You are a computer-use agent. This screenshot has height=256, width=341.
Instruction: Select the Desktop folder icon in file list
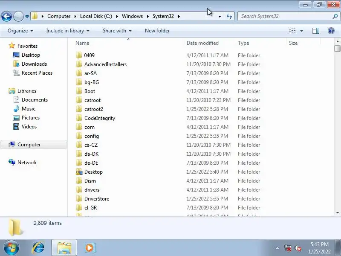pos(79,172)
